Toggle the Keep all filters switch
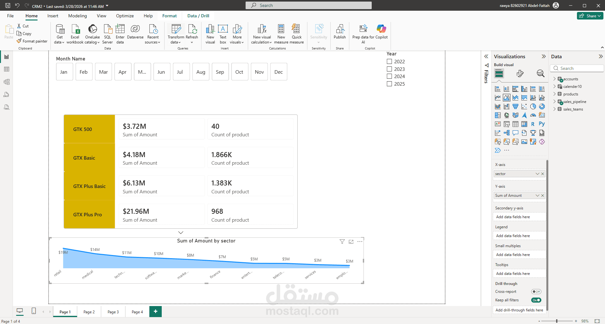Viewport: 605px width, 324px height. [x=536, y=300]
